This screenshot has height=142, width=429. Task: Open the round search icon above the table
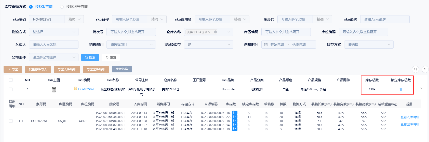point(415,69)
